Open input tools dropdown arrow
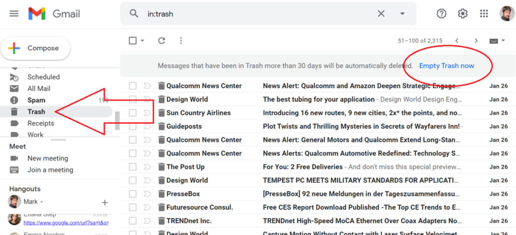Screen dimensions: 516x235 [x=503, y=41]
